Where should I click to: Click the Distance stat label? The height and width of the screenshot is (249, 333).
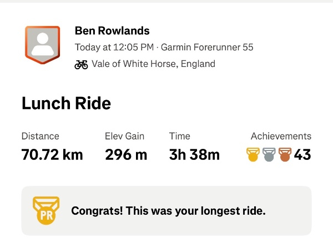40,136
